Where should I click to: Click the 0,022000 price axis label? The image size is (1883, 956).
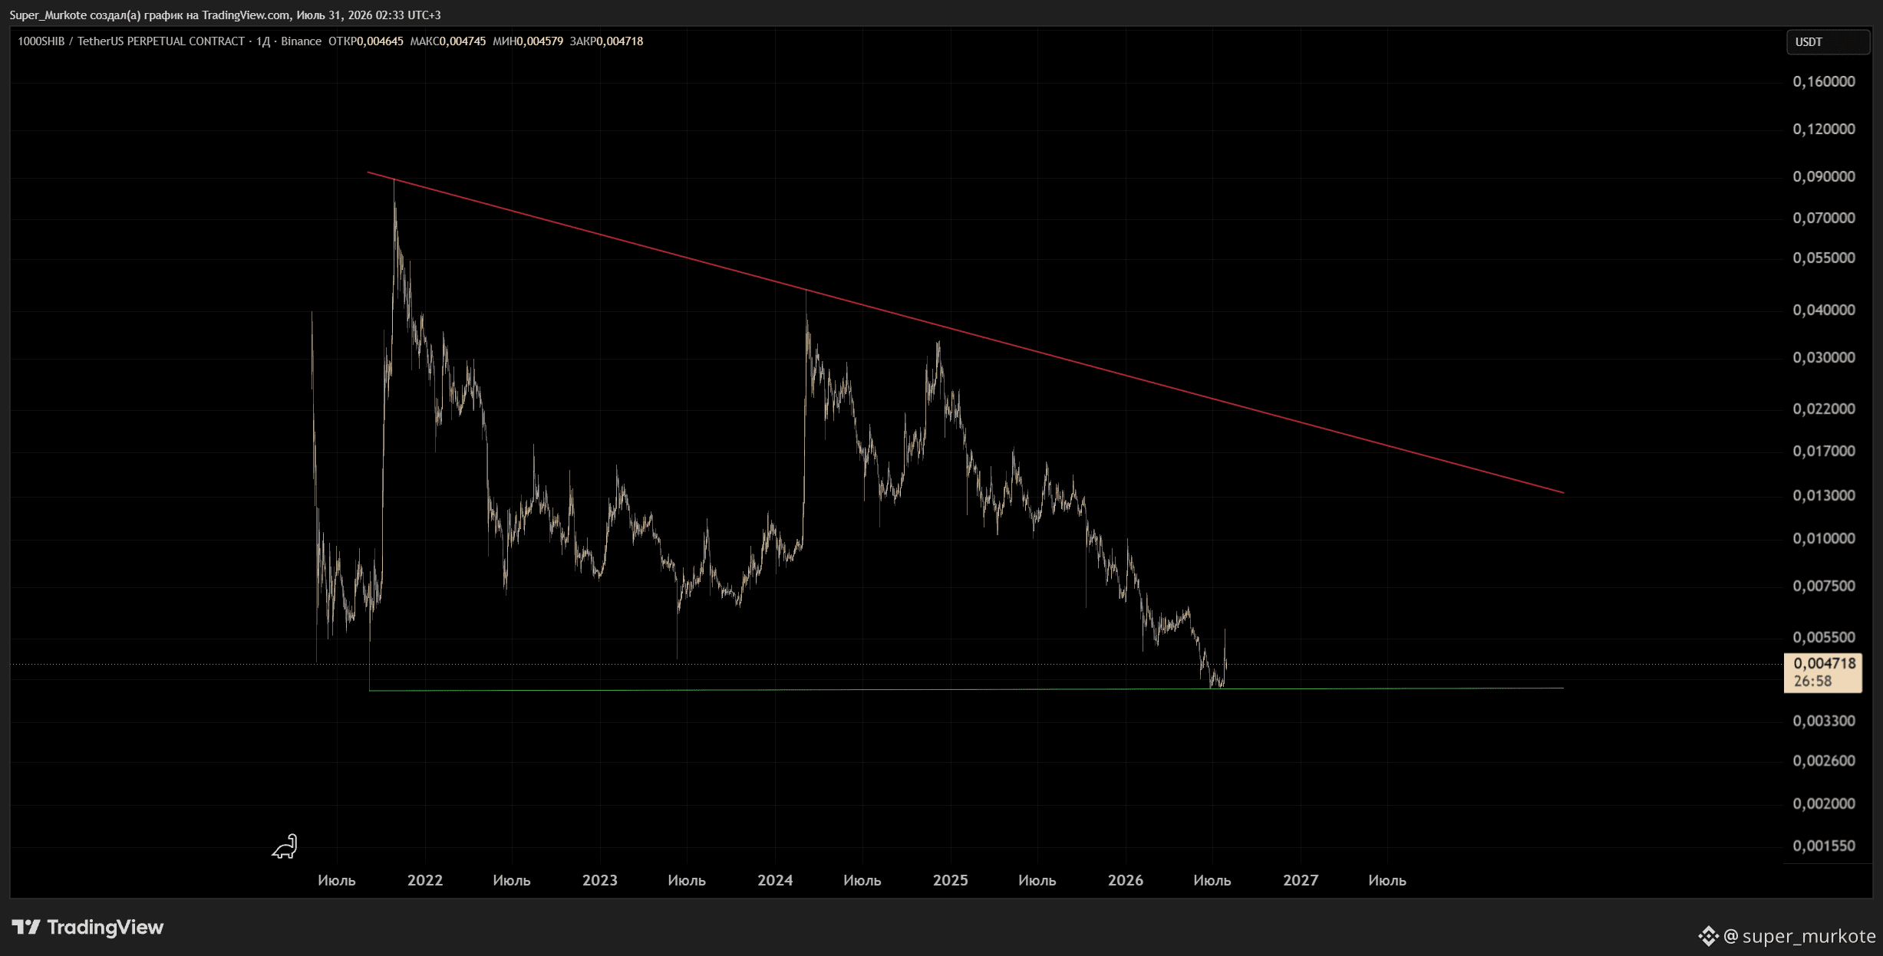pyautogui.click(x=1824, y=409)
